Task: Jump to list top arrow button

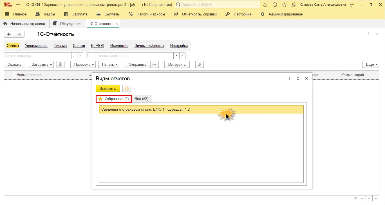Action: (355, 198)
